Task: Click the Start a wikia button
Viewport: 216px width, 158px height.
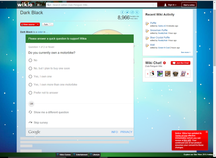Action: 189,5
